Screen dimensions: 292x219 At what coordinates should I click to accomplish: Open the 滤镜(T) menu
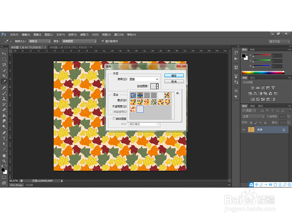(84, 34)
